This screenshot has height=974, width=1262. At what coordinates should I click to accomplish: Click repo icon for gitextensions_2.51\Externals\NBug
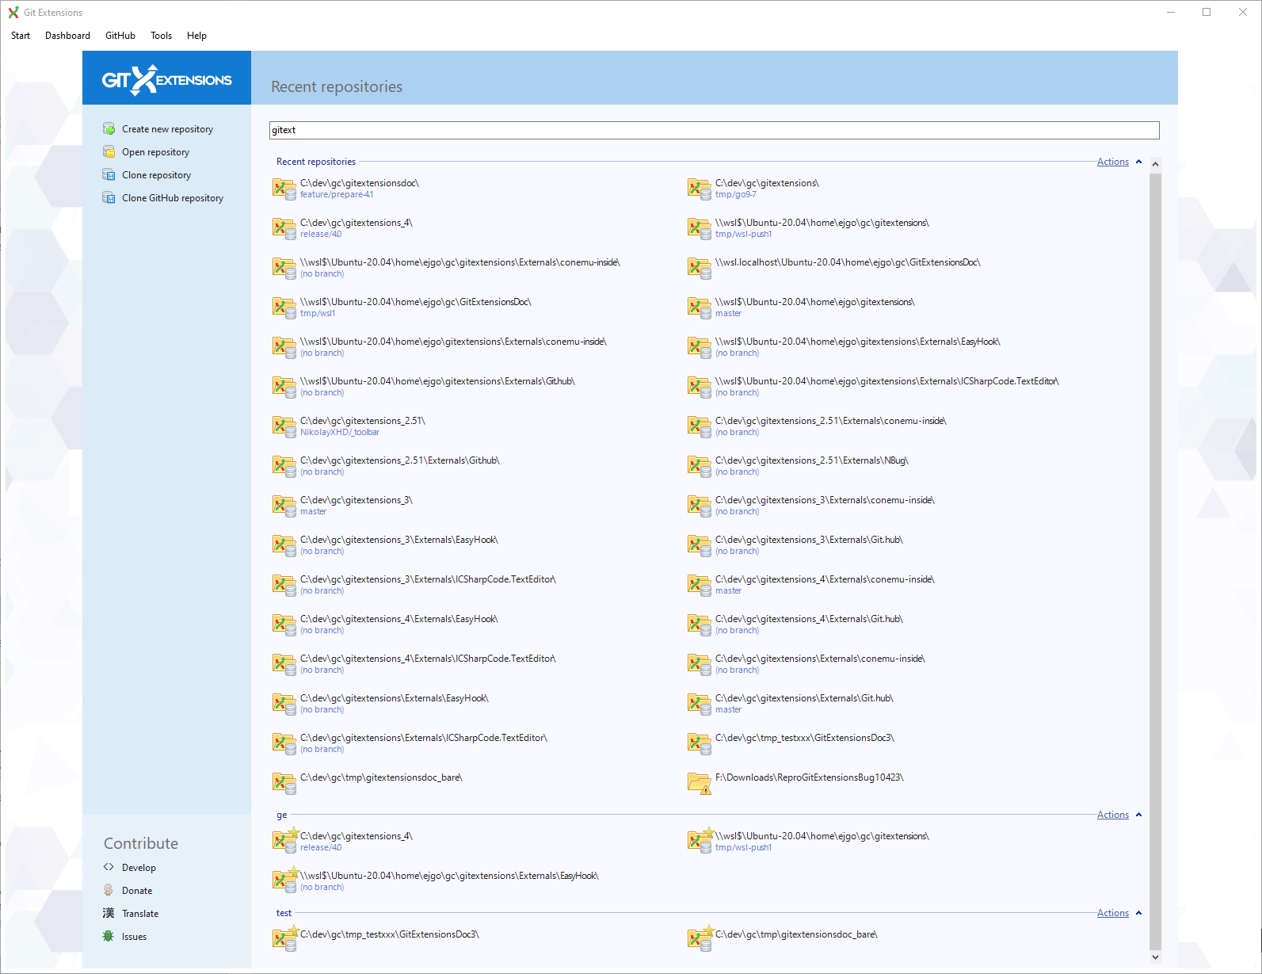pos(700,466)
